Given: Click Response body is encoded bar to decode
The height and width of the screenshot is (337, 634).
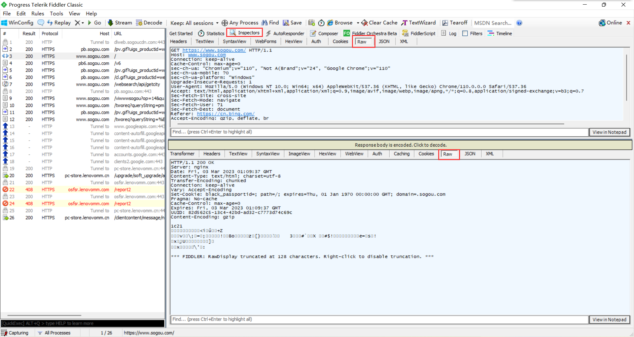Looking at the screenshot, I should pyautogui.click(x=400, y=145).
